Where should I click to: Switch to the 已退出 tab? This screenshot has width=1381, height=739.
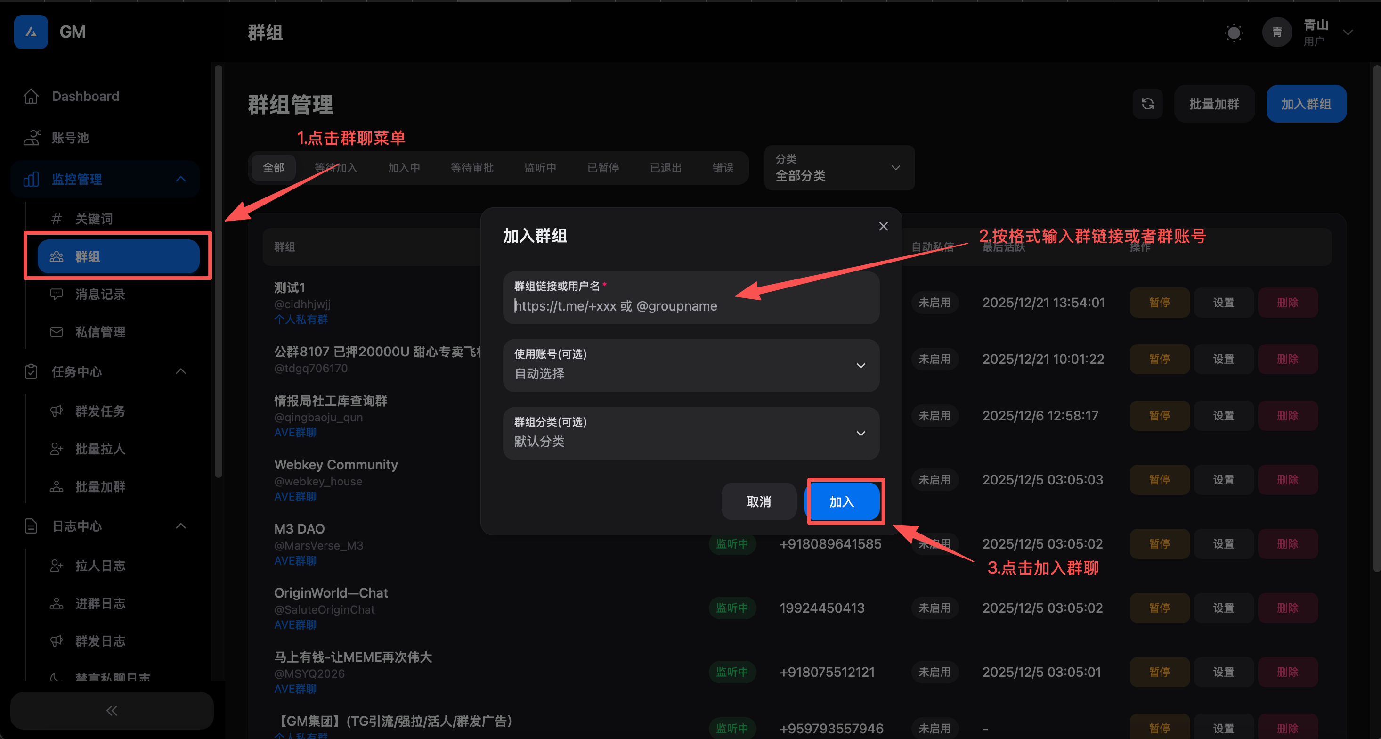666,167
